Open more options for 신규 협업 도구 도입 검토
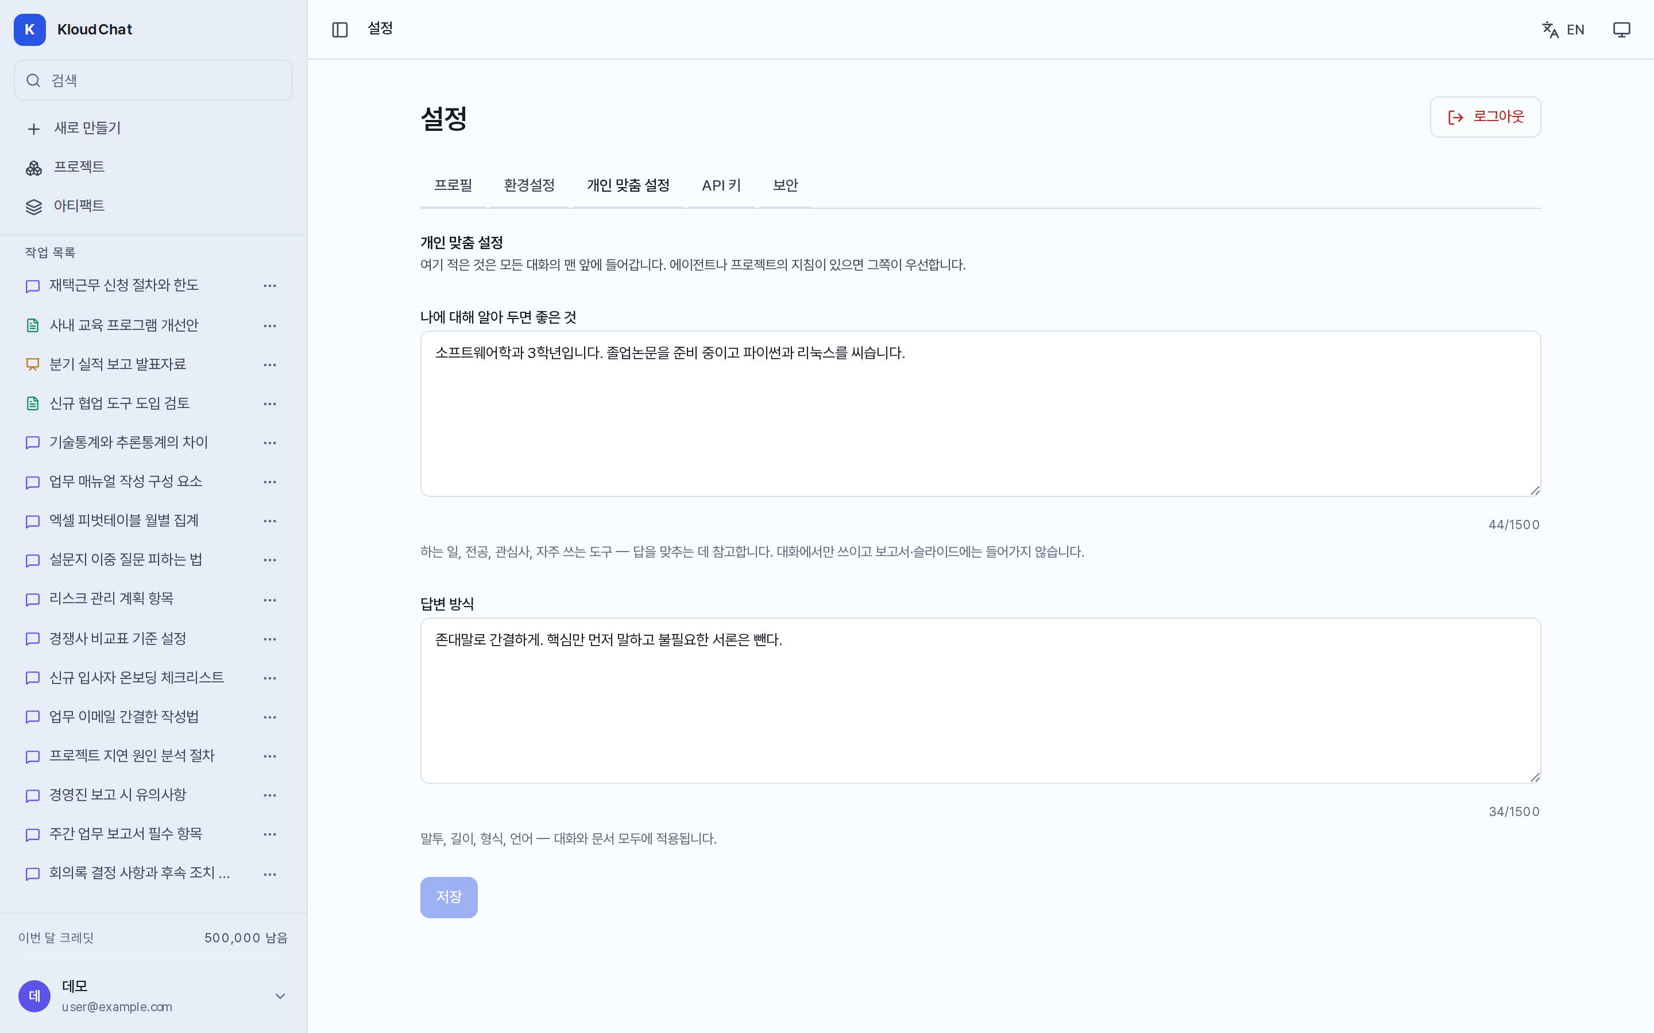This screenshot has width=1654, height=1033. point(270,404)
